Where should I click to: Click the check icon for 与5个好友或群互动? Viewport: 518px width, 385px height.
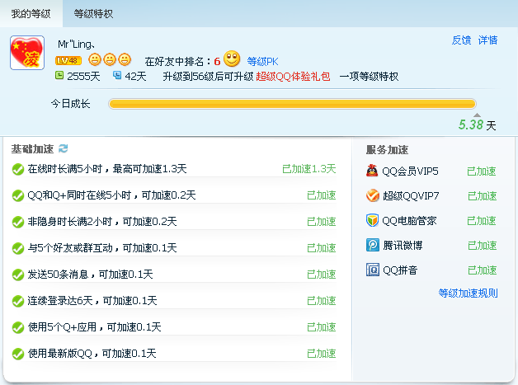coord(18,249)
